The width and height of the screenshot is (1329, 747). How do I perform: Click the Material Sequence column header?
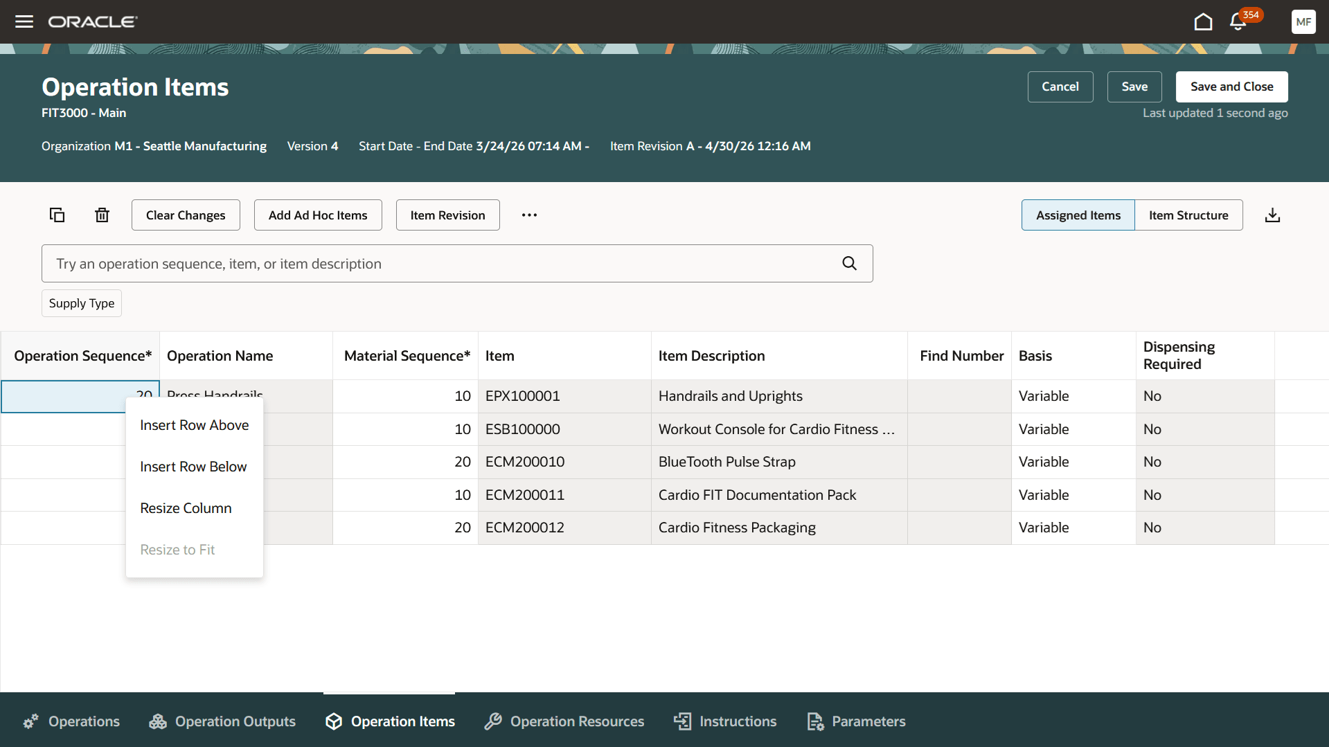[x=406, y=356]
